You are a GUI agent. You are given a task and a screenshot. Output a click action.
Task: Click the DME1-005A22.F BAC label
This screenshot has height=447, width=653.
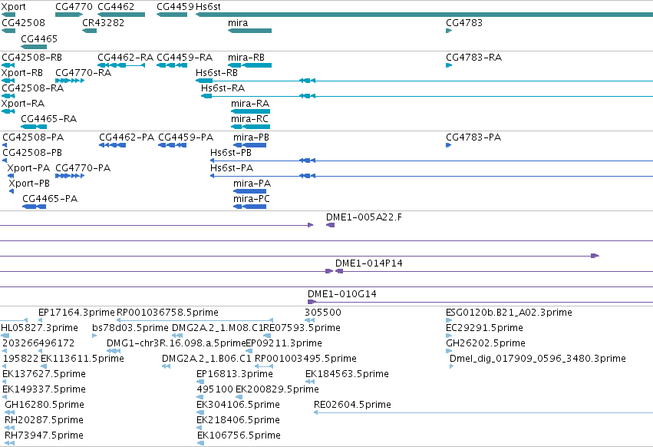(364, 217)
